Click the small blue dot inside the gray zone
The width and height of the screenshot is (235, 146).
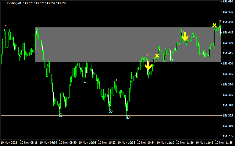point(173,60)
